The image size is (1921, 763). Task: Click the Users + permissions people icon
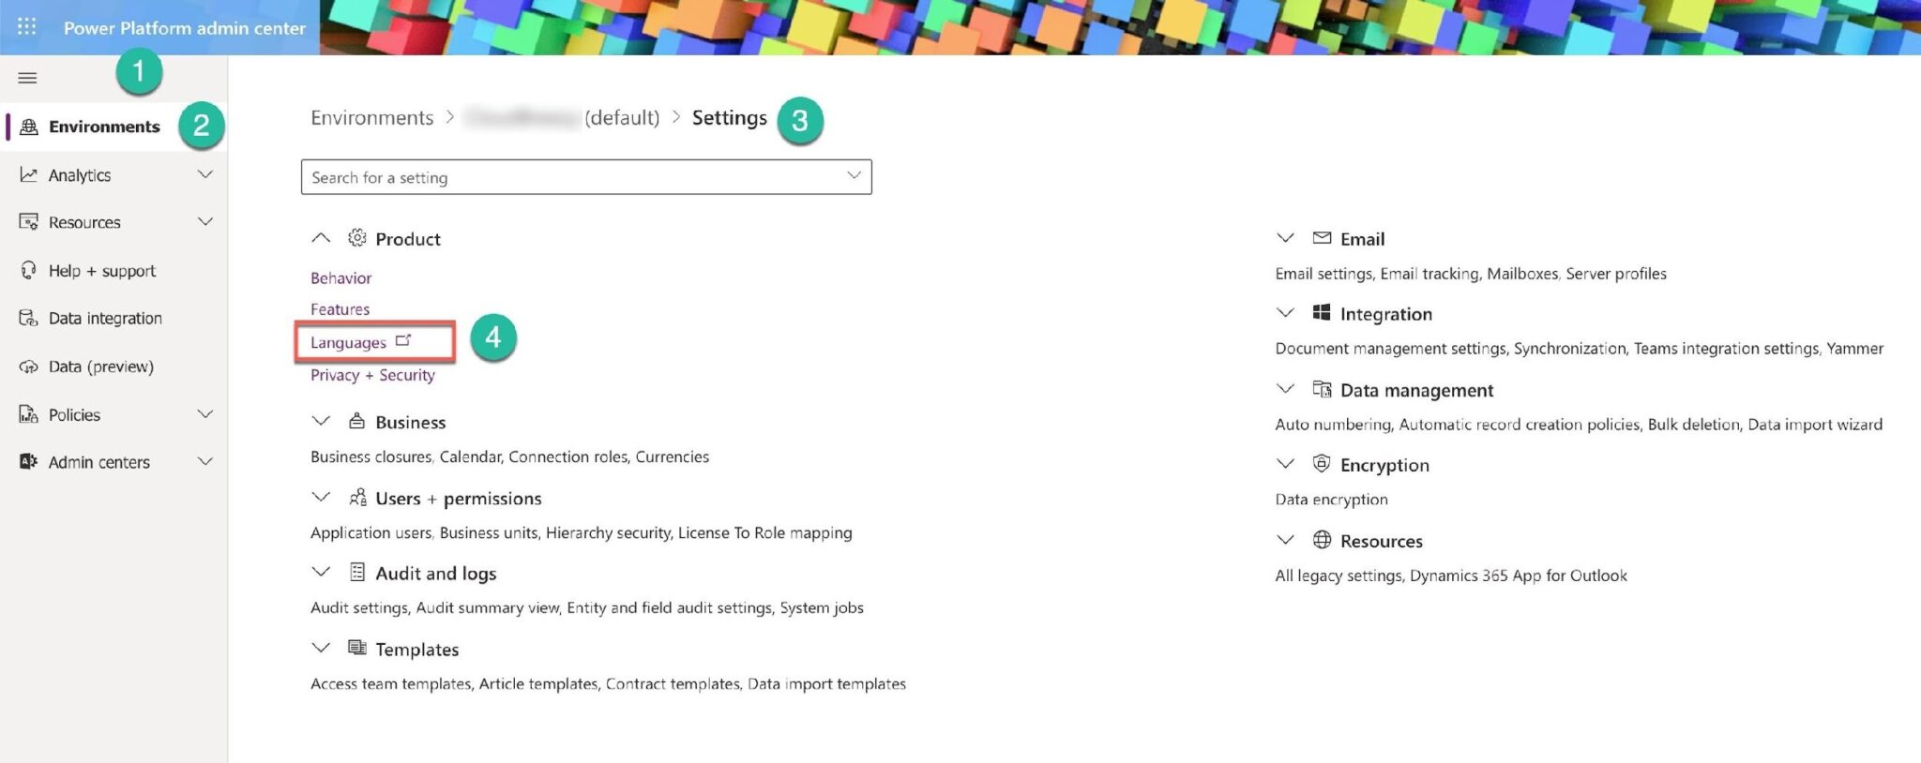pos(357,497)
